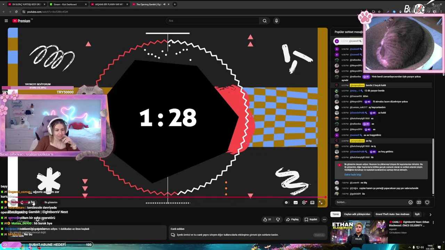Click the Canlı sohbet section heading
Image resolution: width=445 pixels, height=250 pixels.
pyautogui.click(x=177, y=229)
